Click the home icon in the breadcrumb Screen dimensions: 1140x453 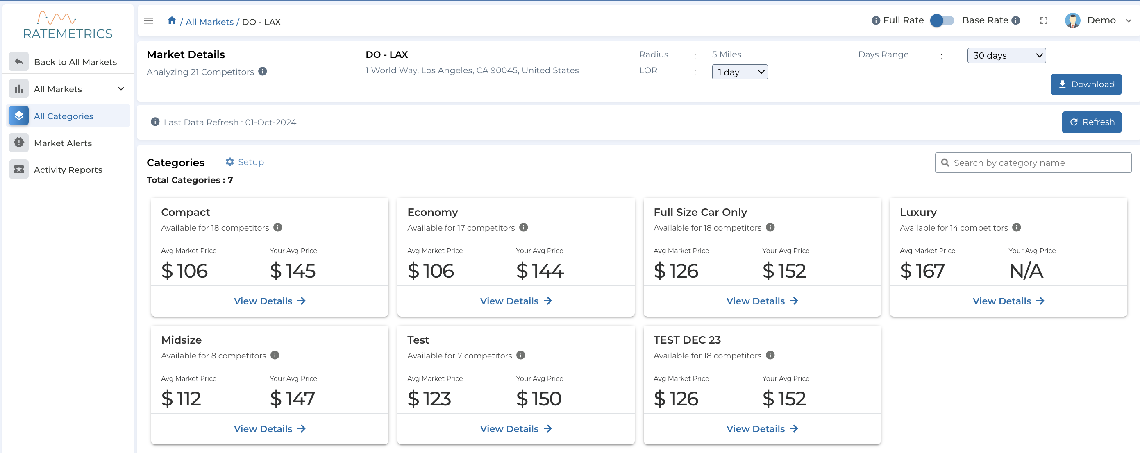pyautogui.click(x=172, y=21)
